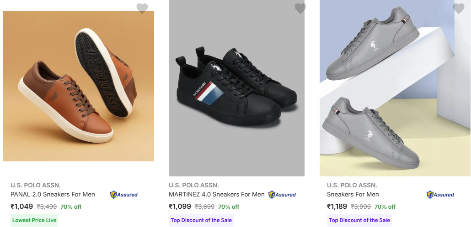Click the Lowest Price Live tag
Image resolution: width=471 pixels, height=227 pixels.
pos(34,220)
